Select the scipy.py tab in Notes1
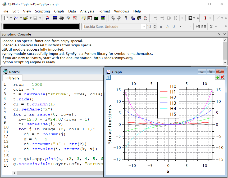The height and width of the screenshot is (178, 228). 12,78
